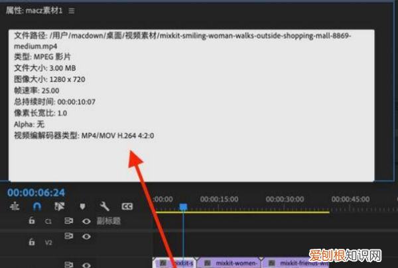Open the timeline wrench display settings
398x268 pixels.
coord(104,206)
